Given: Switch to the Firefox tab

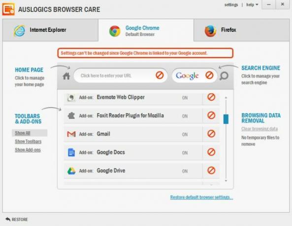Looking at the screenshot, I should point(242,30).
